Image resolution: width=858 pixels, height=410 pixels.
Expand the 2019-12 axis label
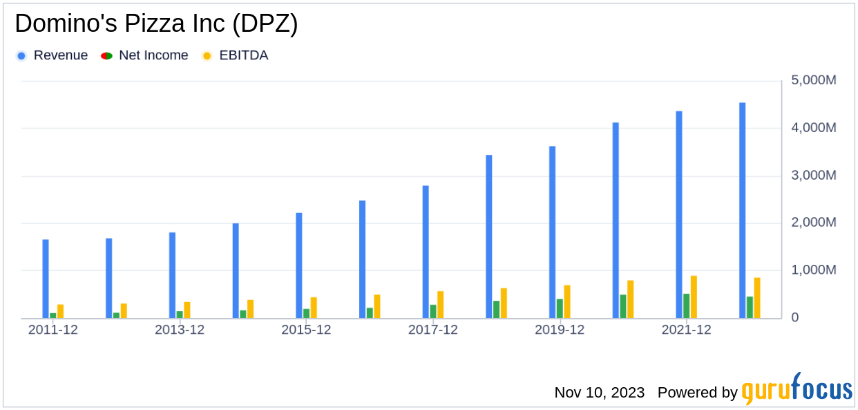click(560, 330)
